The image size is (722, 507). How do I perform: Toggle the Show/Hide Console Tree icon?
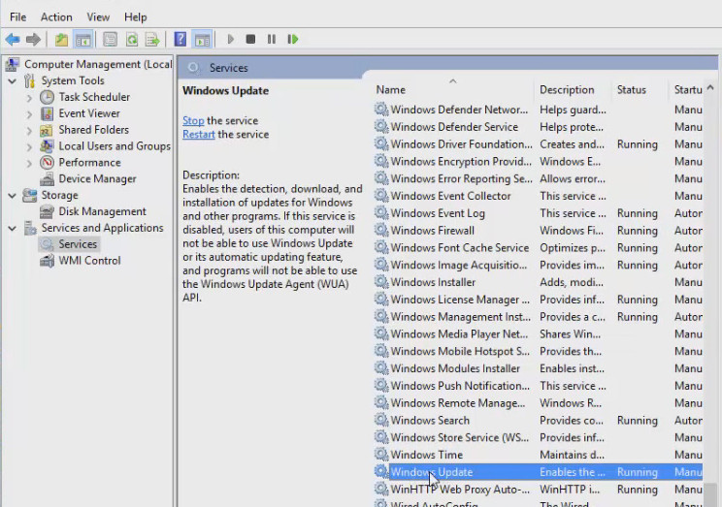click(x=83, y=40)
